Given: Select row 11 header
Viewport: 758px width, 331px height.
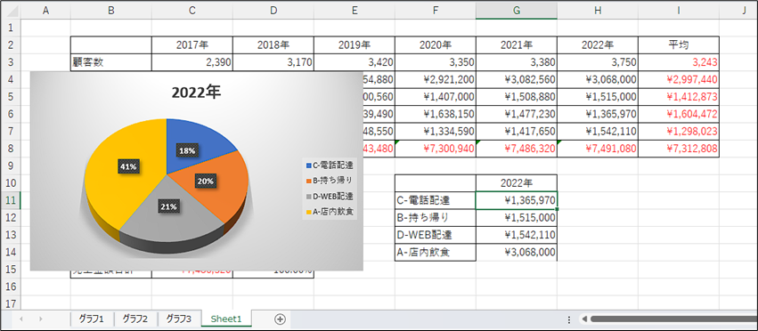Looking at the screenshot, I should click(10, 200).
